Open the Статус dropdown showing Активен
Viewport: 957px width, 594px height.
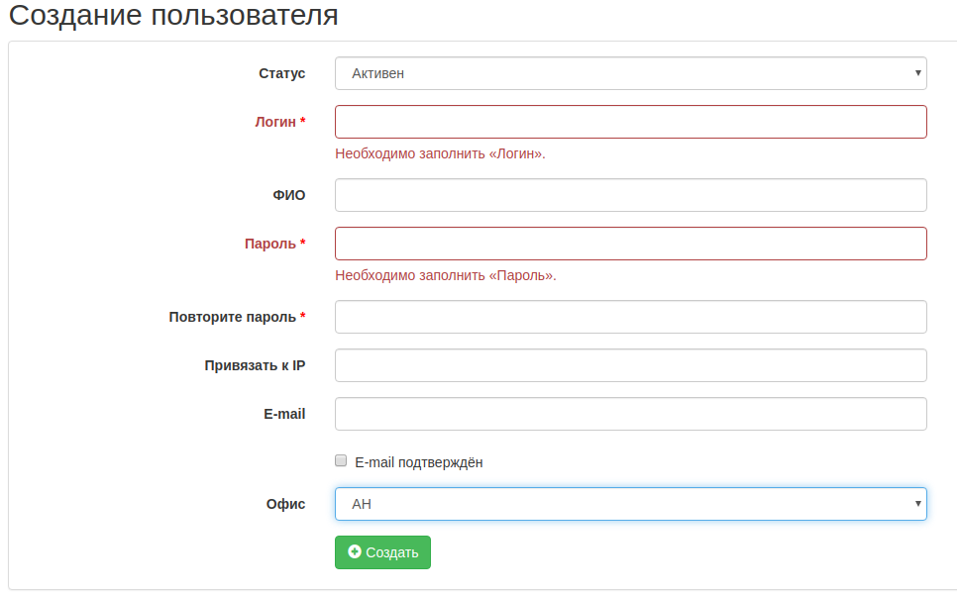point(630,73)
